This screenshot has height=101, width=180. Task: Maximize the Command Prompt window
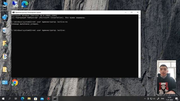click(132, 12)
